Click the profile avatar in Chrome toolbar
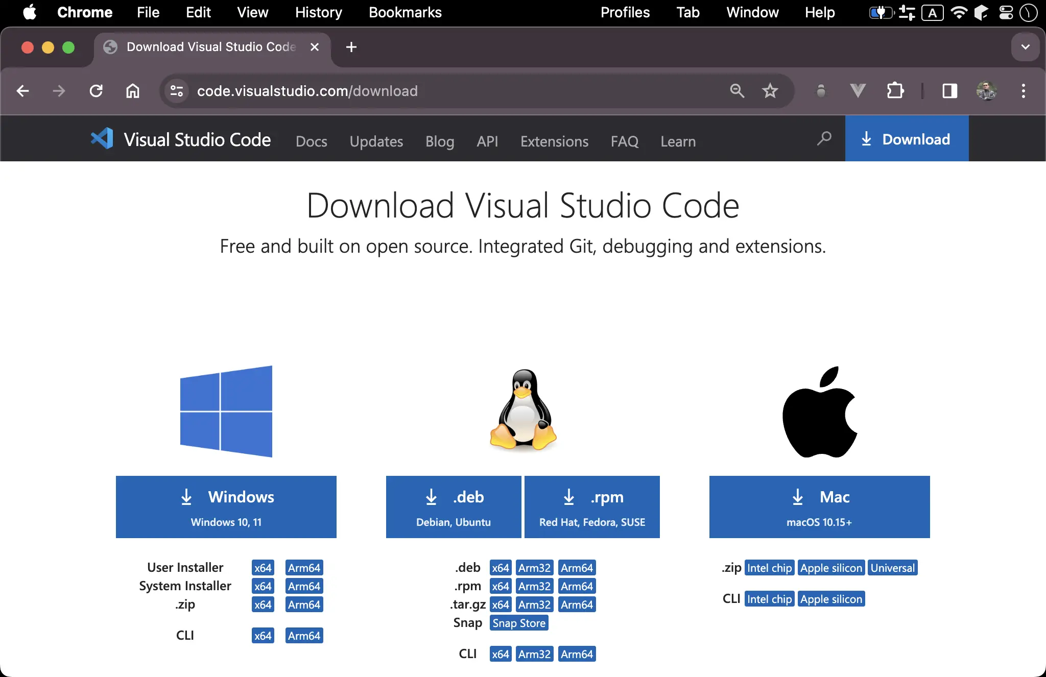 [x=987, y=91]
